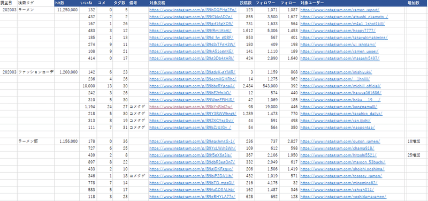428x201 pixels.
Task: Select the likes cell 10,000
Action: pyautogui.click(x=88, y=86)
